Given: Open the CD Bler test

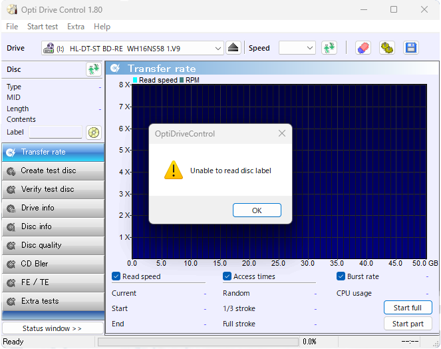Looking at the screenshot, I should tap(53, 264).
